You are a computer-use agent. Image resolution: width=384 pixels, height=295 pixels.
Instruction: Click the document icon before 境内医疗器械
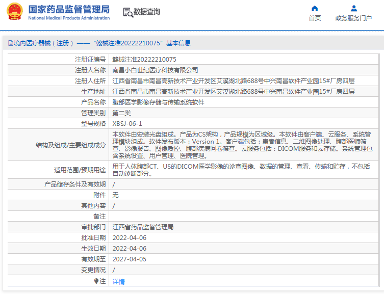point(11,43)
